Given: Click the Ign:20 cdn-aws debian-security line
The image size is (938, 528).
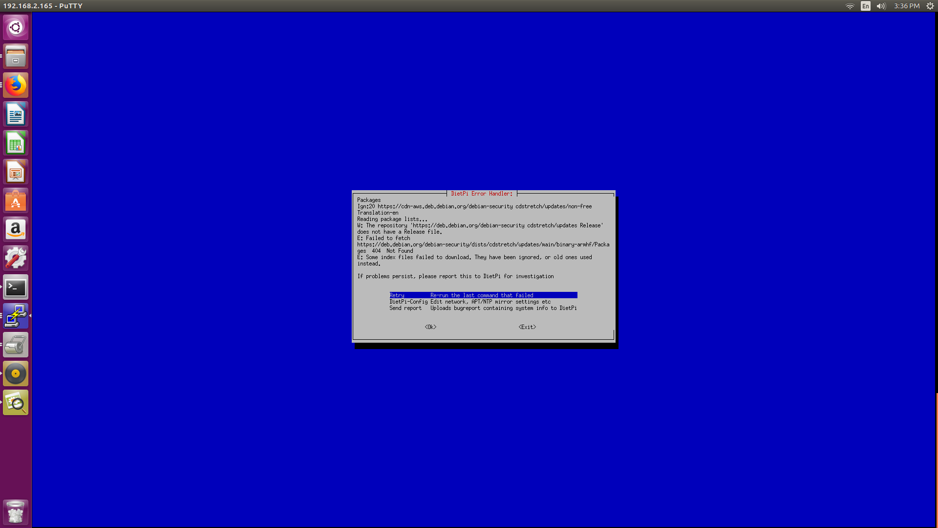Looking at the screenshot, I should (x=474, y=206).
